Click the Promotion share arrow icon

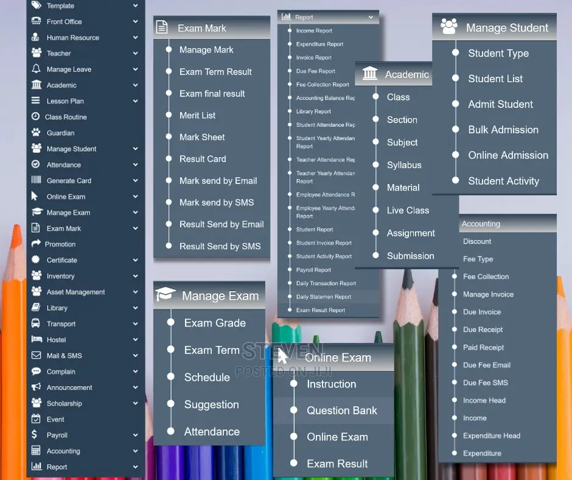tap(36, 243)
